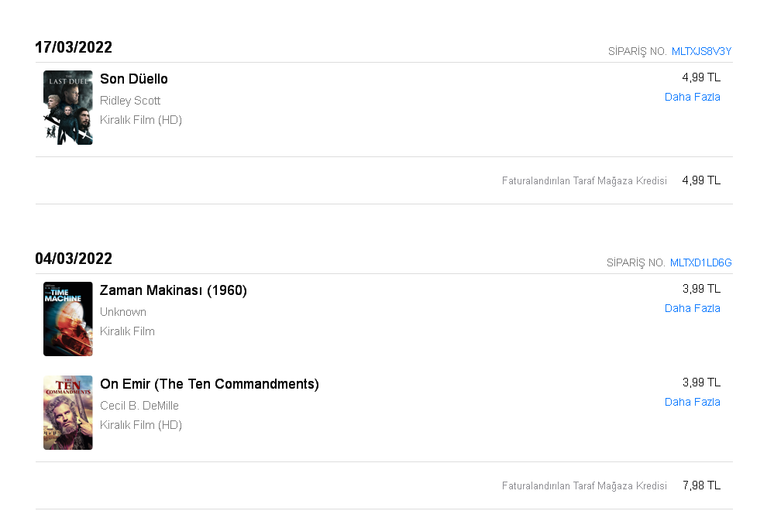Select The Ten Commandments poster thumbnail
Screen dimensions: 774x511
(68, 413)
